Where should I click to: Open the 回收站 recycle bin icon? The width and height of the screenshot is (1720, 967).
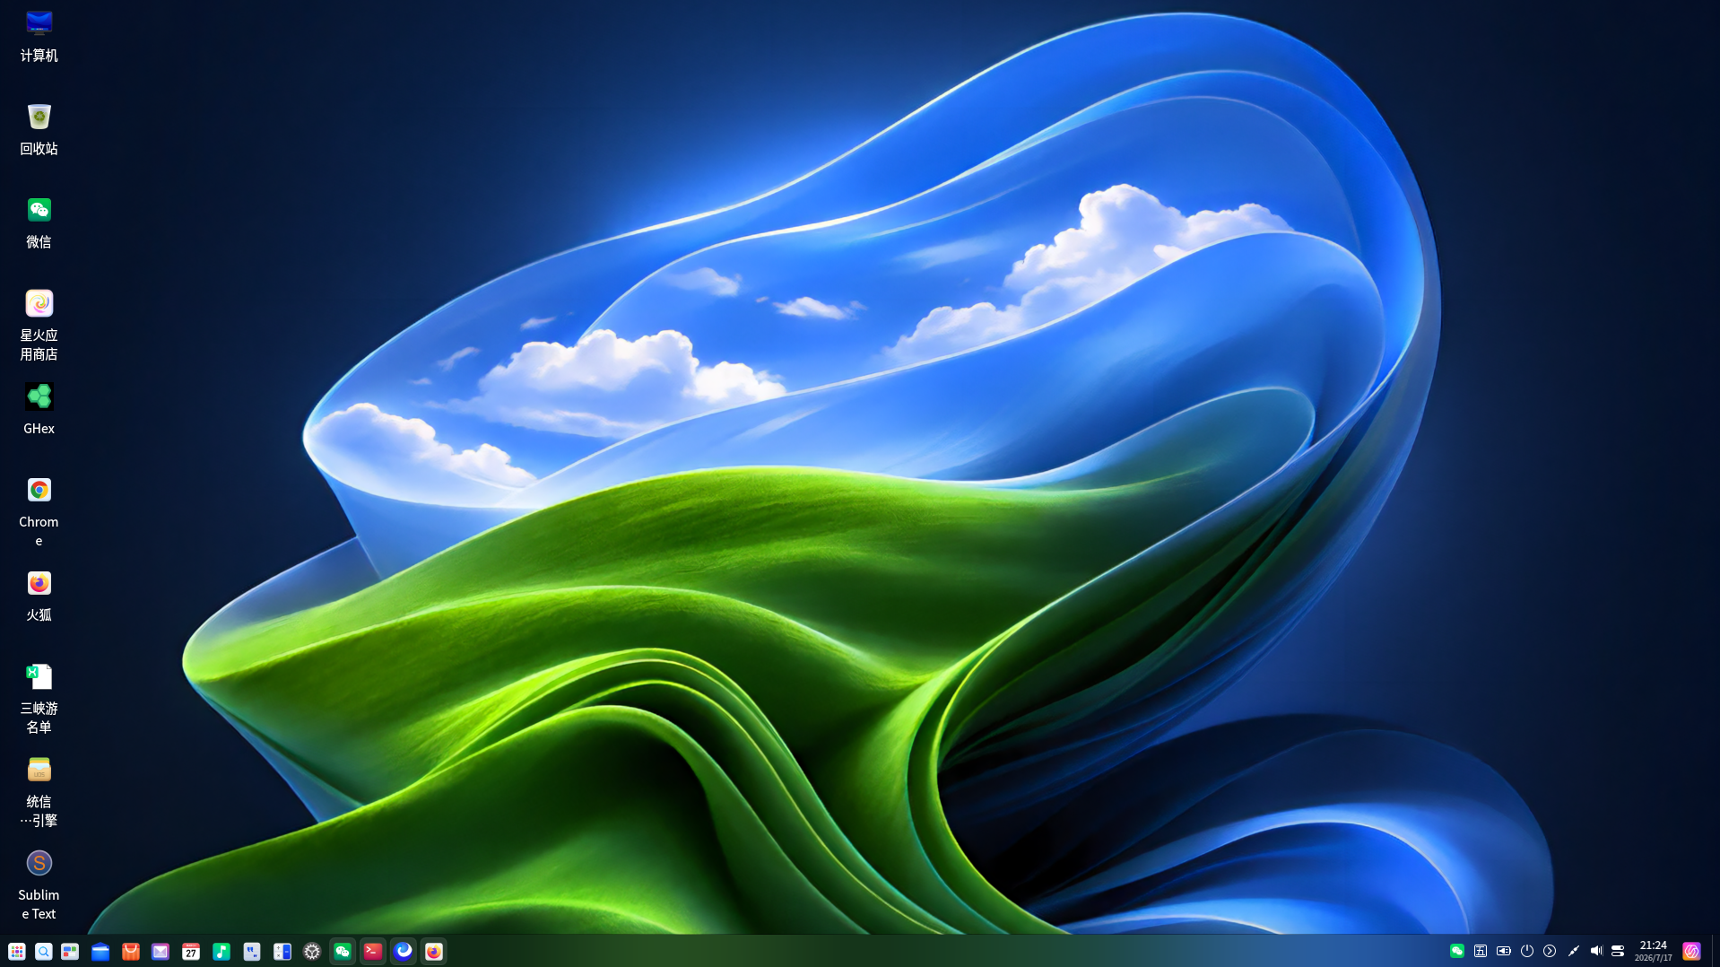click(39, 129)
